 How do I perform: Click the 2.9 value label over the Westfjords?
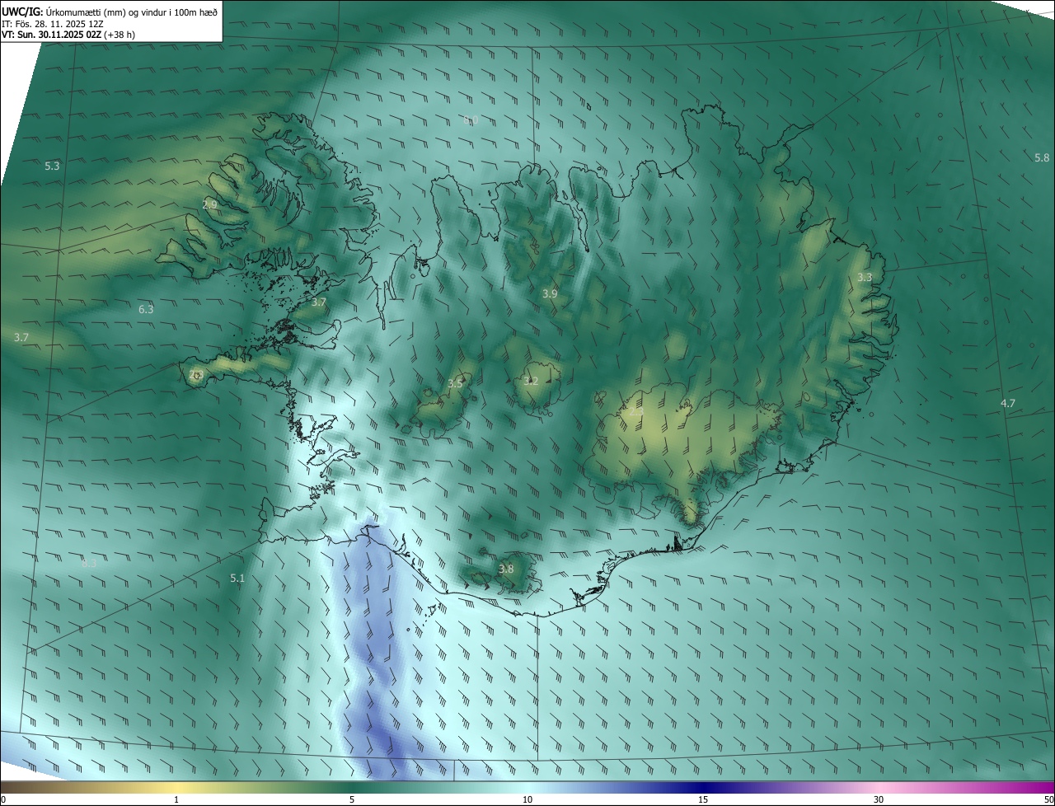coord(209,204)
